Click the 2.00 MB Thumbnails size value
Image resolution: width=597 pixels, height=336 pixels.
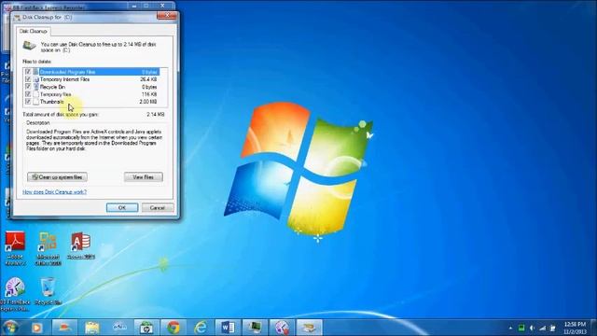click(148, 102)
